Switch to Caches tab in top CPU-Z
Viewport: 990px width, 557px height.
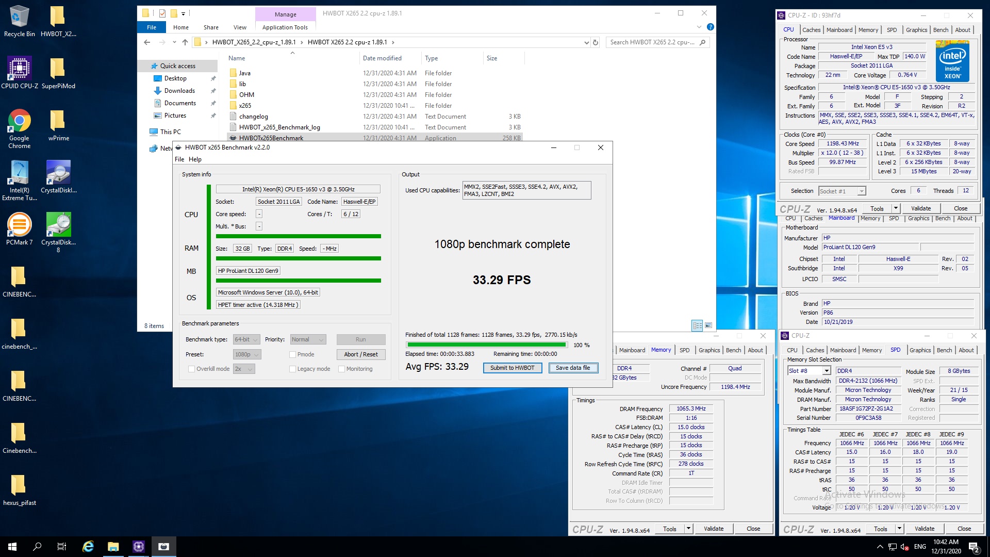811,30
